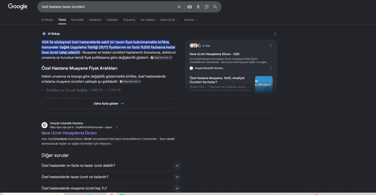
Task: Click the '6 site' sources label
Action: (206, 45)
